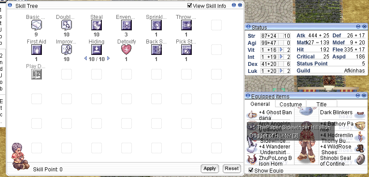Increase Hiding skill level with right arrow
369x177 pixels.
pos(108,58)
